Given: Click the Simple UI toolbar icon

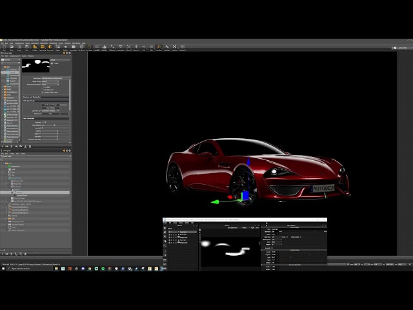Looking at the screenshot, I should tap(183, 47).
